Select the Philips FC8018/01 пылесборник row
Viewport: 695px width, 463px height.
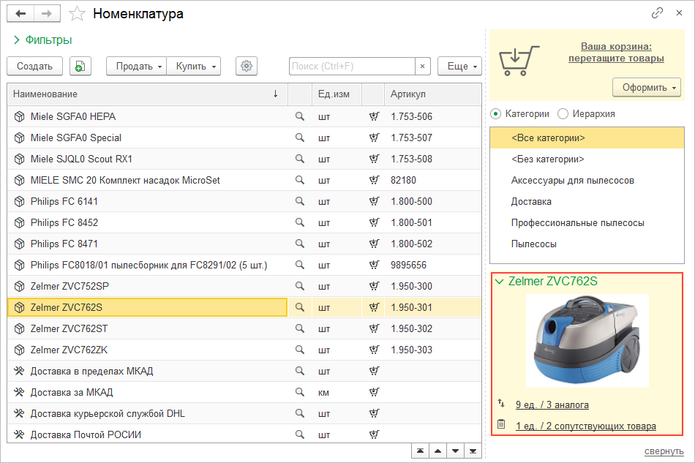tap(244, 265)
